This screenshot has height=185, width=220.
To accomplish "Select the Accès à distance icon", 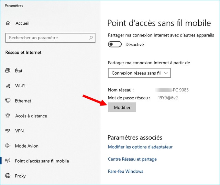I will coord(8,116).
